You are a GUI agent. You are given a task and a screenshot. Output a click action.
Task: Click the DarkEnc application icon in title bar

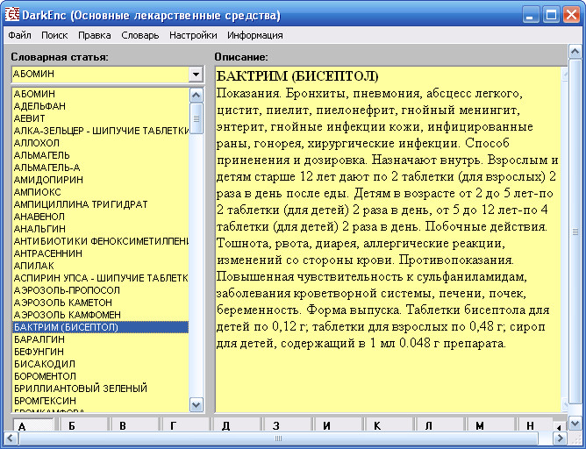click(x=12, y=16)
